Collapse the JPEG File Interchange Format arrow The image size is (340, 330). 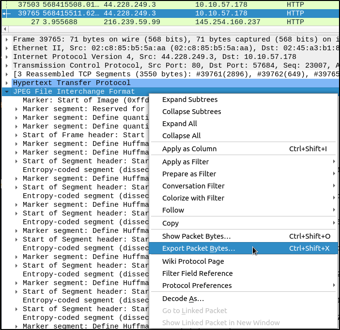[7, 92]
